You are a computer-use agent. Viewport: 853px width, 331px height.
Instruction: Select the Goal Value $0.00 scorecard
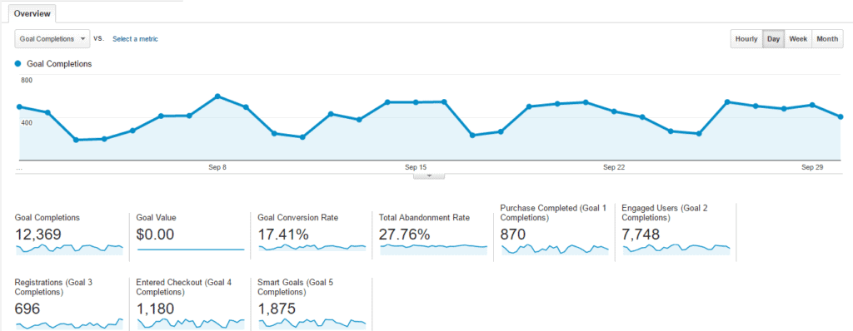pyautogui.click(x=191, y=234)
